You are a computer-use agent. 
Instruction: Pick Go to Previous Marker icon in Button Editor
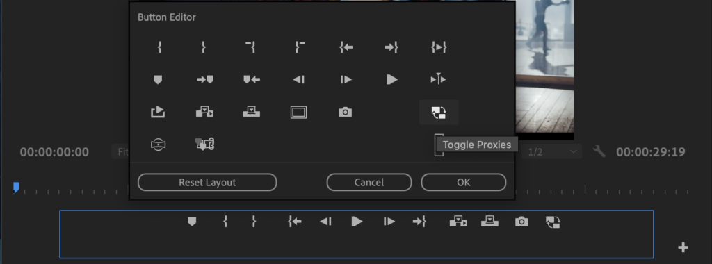pyautogui.click(x=252, y=80)
